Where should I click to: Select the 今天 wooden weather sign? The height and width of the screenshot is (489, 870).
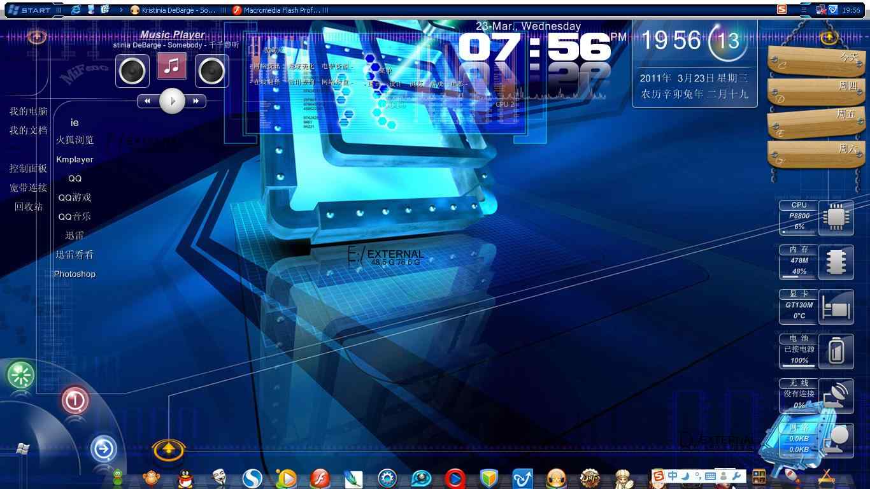817,60
